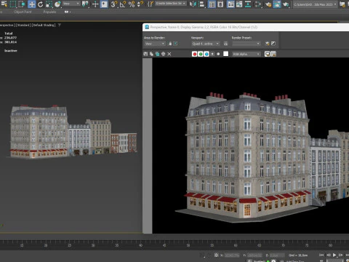Click the Mirror tool icon

tap(193, 4)
